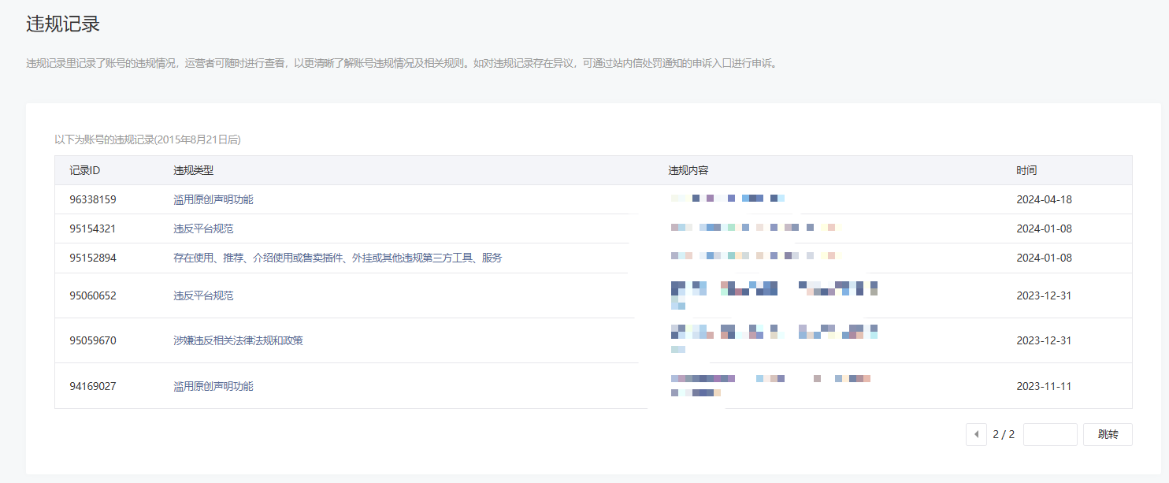Open 滥用原创声明功能 record 96338159
This screenshot has height=483, width=1169.
pyautogui.click(x=213, y=199)
